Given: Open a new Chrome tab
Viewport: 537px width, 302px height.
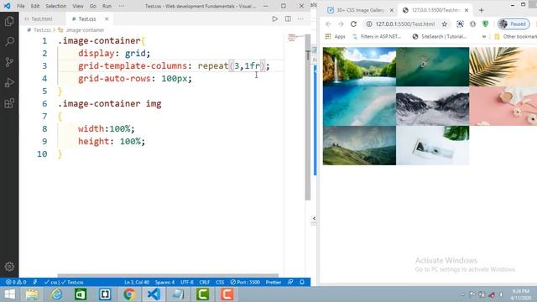Looking at the screenshot, I should (481, 10).
